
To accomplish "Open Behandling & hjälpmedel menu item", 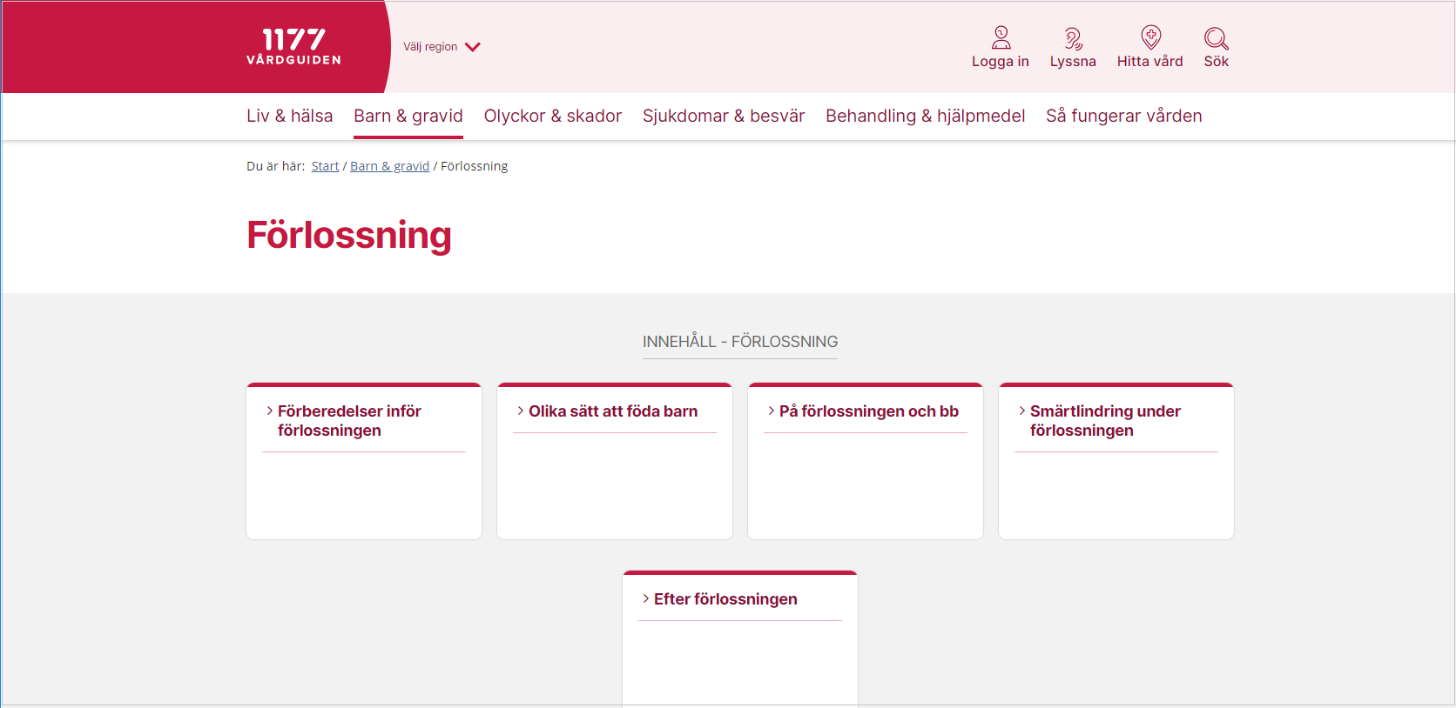I will [925, 116].
